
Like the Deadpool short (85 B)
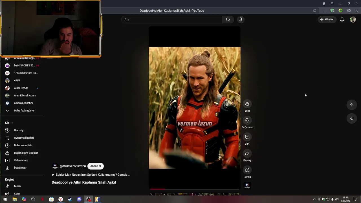click(247, 104)
